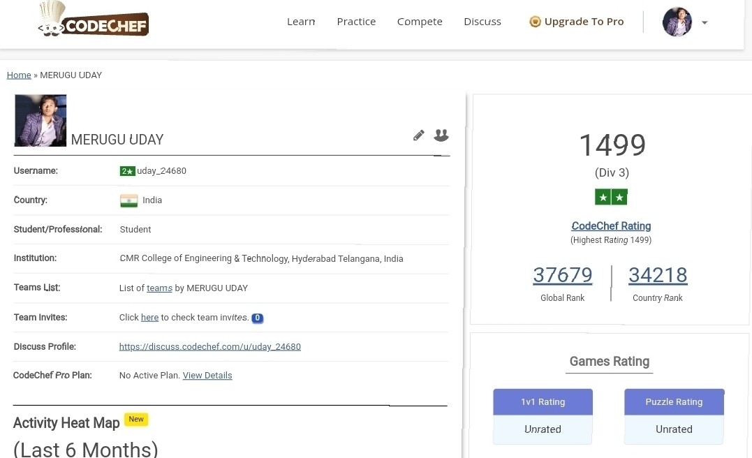This screenshot has height=458, width=752.
Task: Click the 2-star badge beside uday_24680
Action: coord(127,170)
